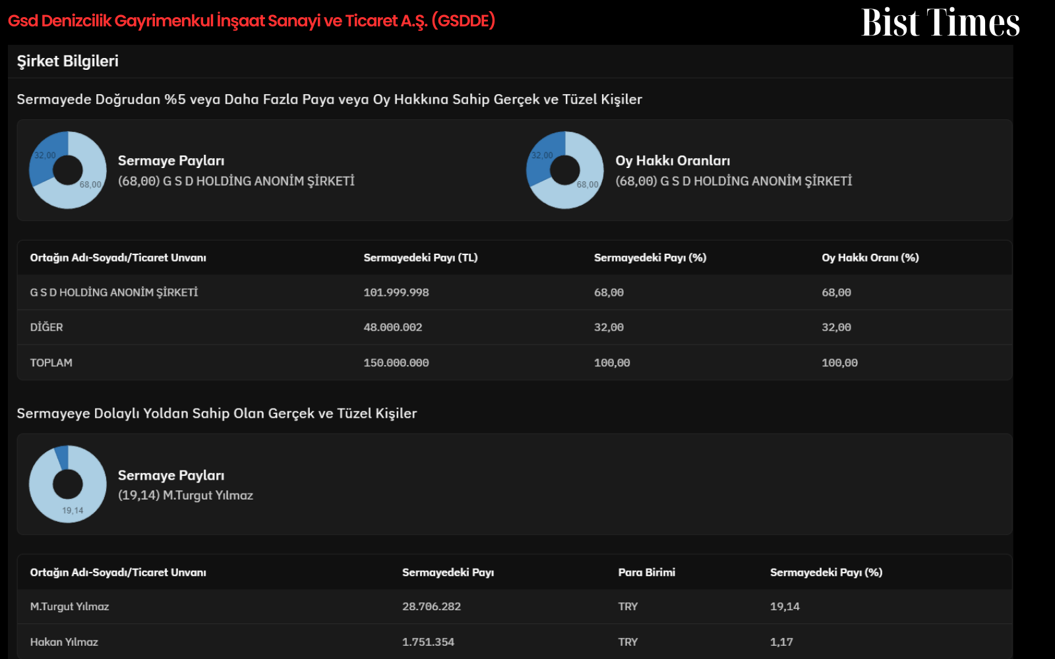
Task: Click the 'Ortağın Adı-Soyadı/Ticaret Unvanı' header in the first table
Action: 118,258
